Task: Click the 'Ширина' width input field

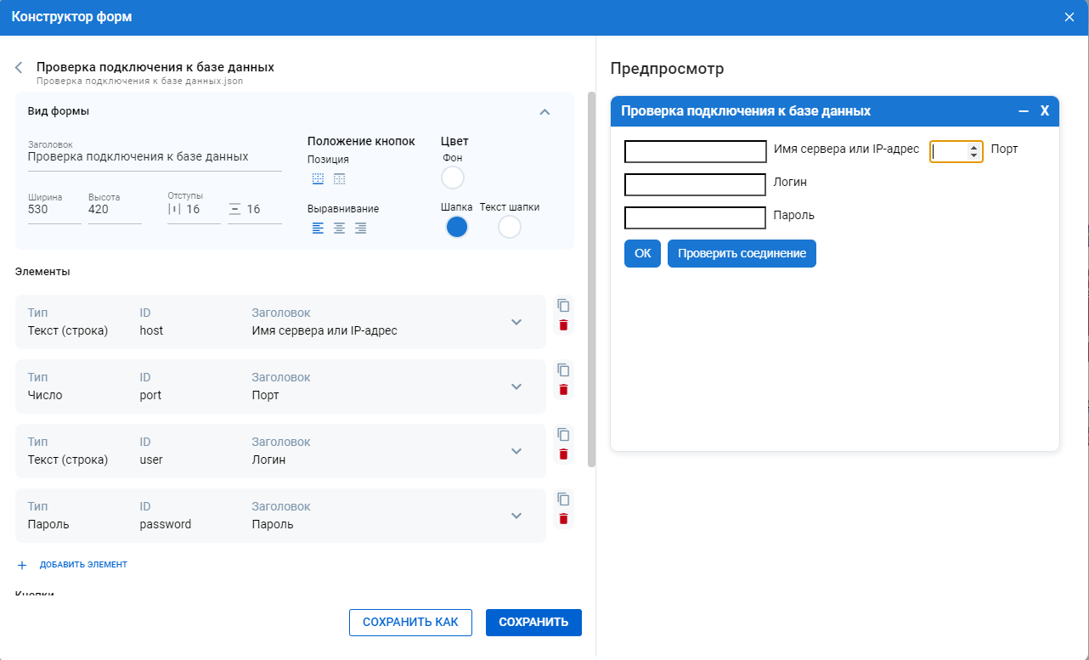Action: point(54,209)
